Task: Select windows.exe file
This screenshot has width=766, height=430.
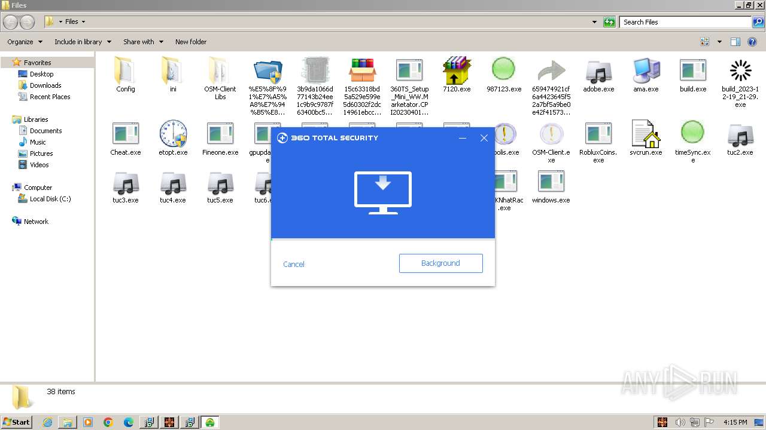Action: [551, 186]
